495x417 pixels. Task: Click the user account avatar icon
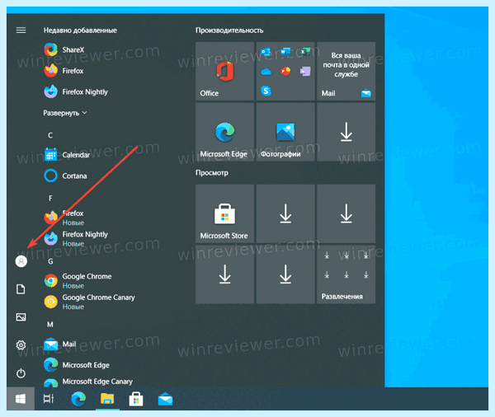(x=21, y=261)
